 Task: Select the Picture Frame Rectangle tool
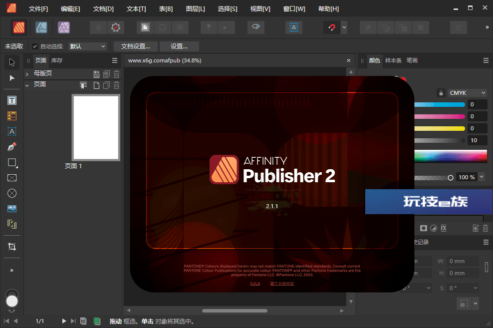[12, 178]
